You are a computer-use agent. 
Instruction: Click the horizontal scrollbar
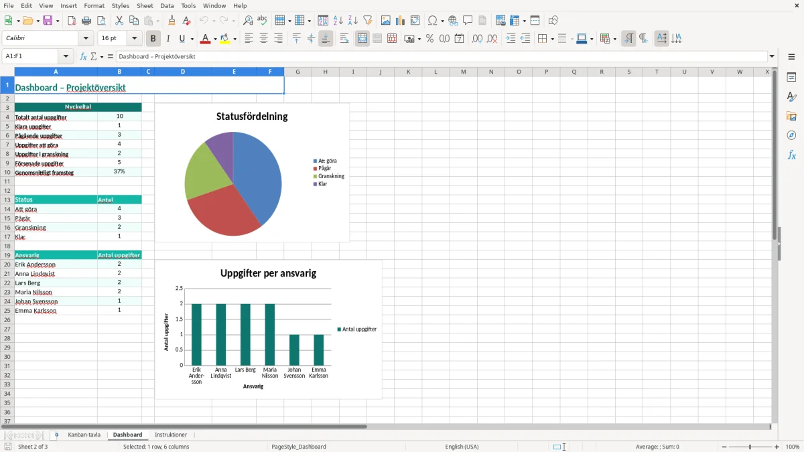click(185, 427)
